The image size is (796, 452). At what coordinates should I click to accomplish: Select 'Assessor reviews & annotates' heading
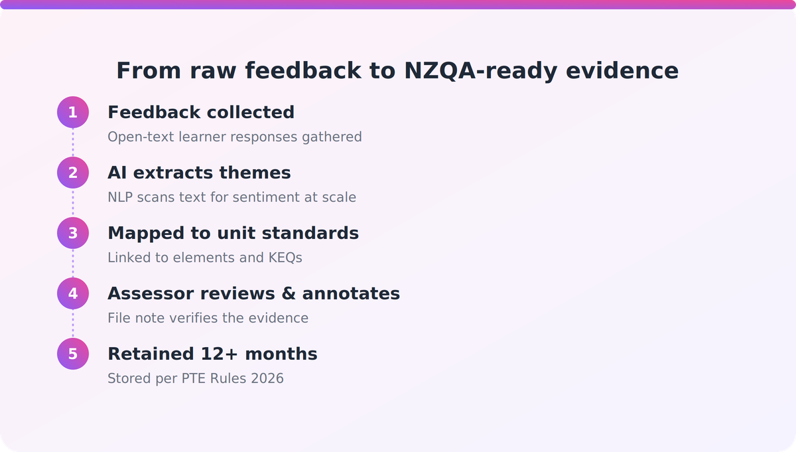tap(253, 293)
